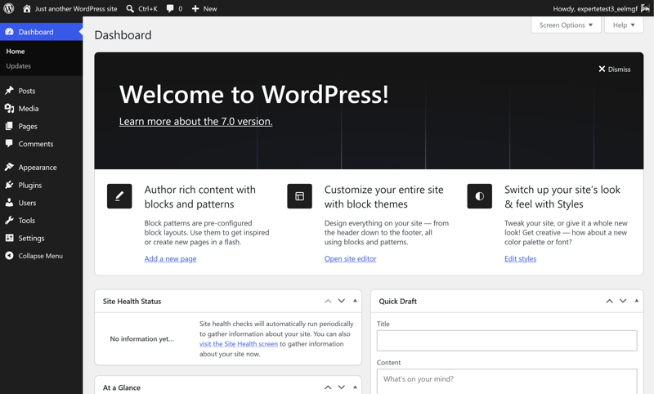Viewport: 654px width, 394px height.
Task: Open the Settings menu label
Action: point(31,238)
